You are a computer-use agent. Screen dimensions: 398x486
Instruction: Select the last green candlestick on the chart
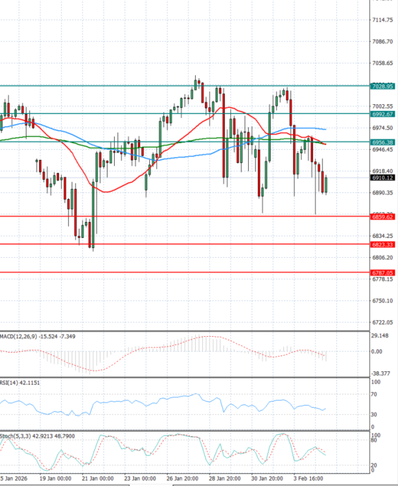326,184
